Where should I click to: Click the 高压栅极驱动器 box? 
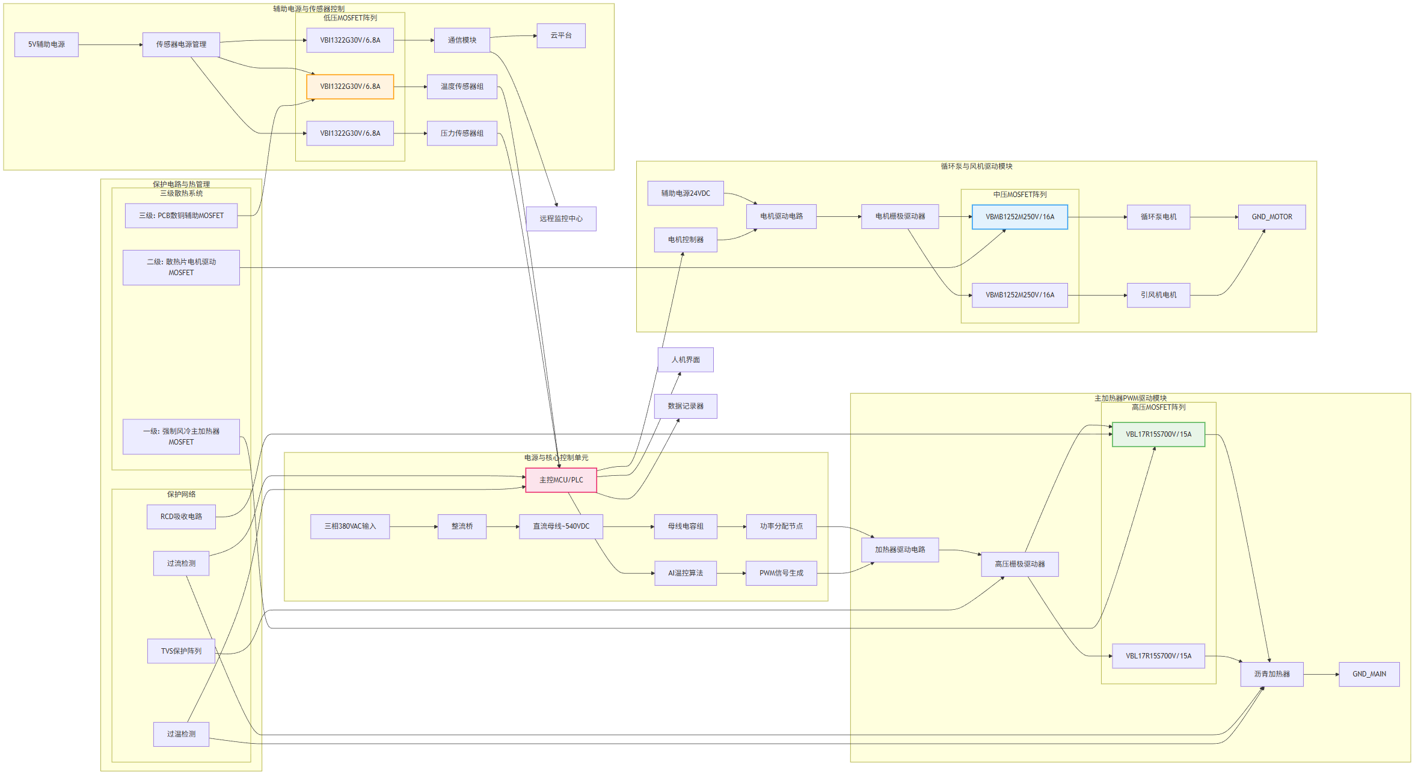coord(1019,564)
